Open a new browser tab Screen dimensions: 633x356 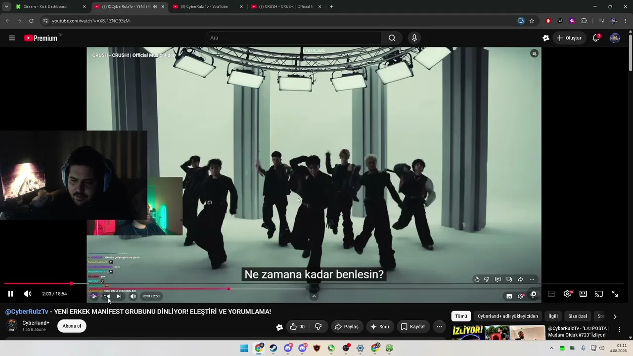click(331, 6)
